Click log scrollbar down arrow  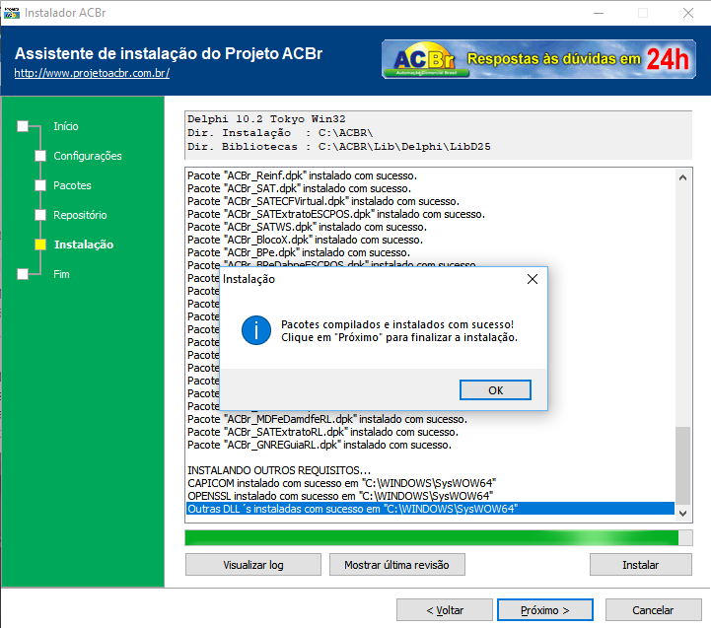coord(682,514)
